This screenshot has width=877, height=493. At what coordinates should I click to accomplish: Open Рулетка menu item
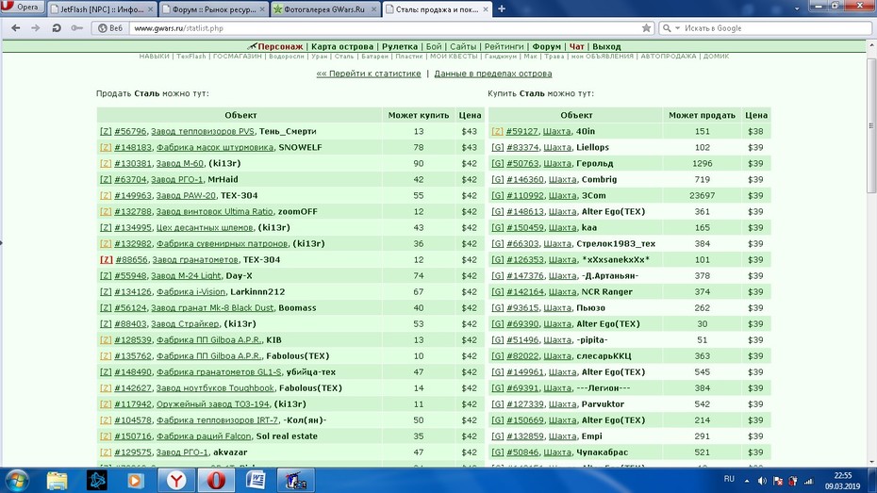399,46
